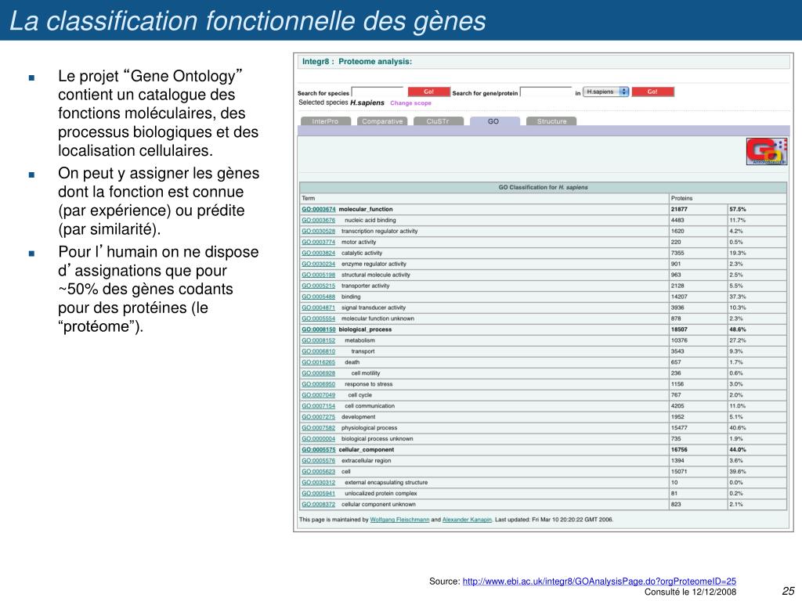802x601 pixels.
Task: Open GO:0003674 molecular_function link
Action: click(x=319, y=210)
